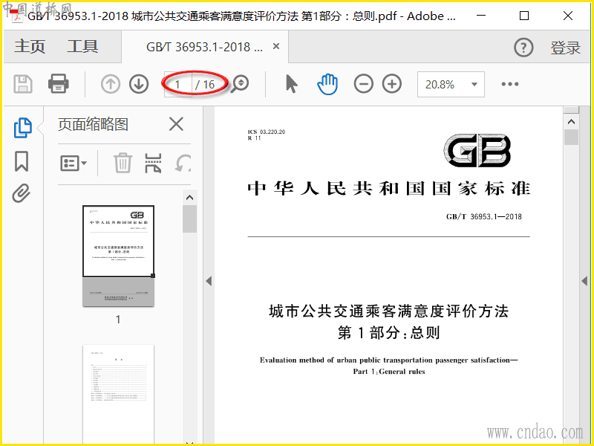The height and width of the screenshot is (446, 594).
Task: Print the document using printer icon
Action: 59,84
